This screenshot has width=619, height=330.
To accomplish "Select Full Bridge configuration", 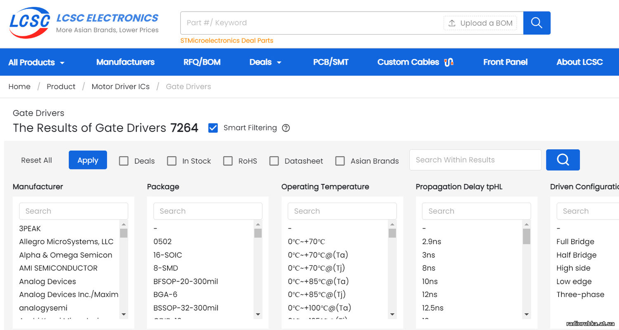I will [576, 242].
